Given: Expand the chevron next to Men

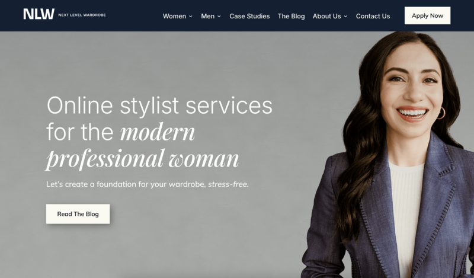Looking at the screenshot, I should (219, 17).
